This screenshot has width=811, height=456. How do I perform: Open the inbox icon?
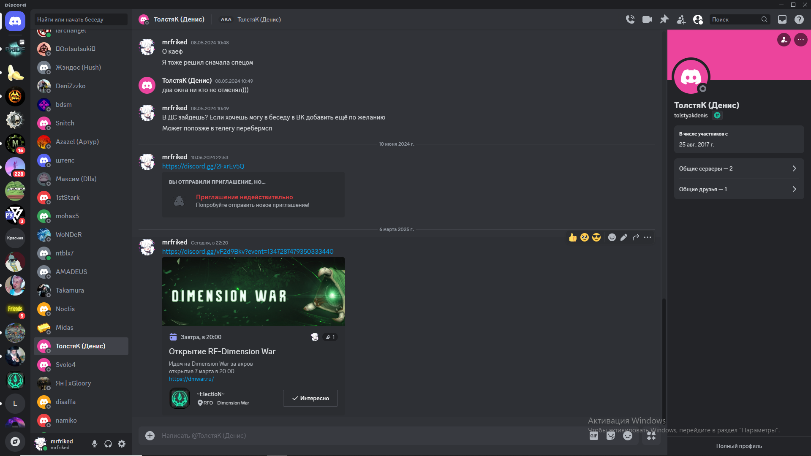[782, 19]
